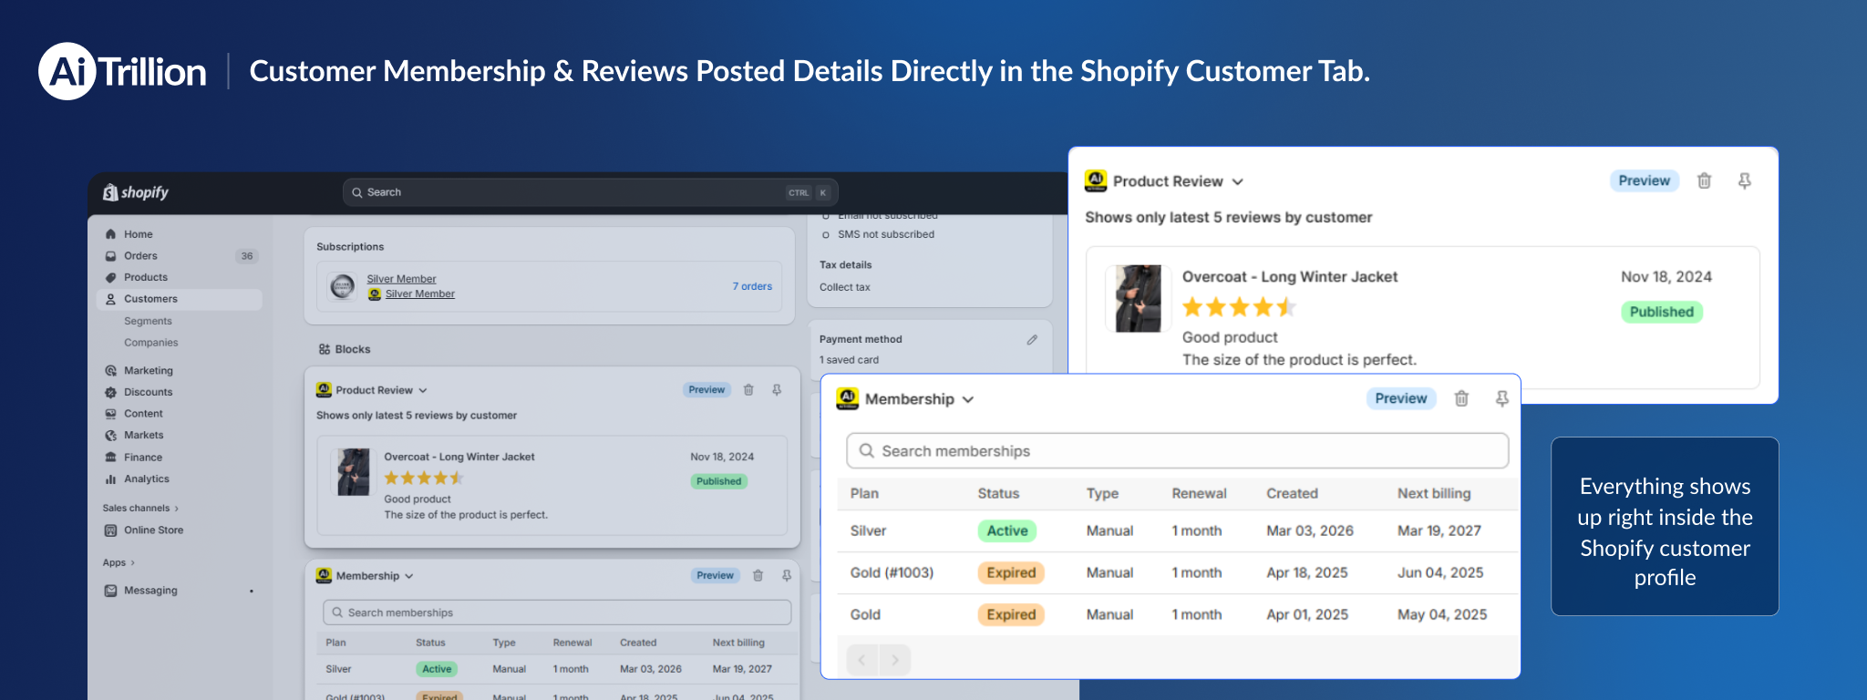1867x700 pixels.
Task: Click the Discounts sidebar icon
Action: [x=110, y=392]
